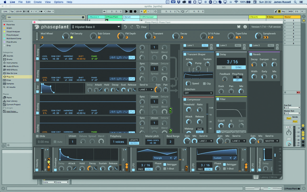Click the pencil edit icon beside Custom LFO
Image resolution: width=307 pixels, height=192 pixels.
click(235, 158)
